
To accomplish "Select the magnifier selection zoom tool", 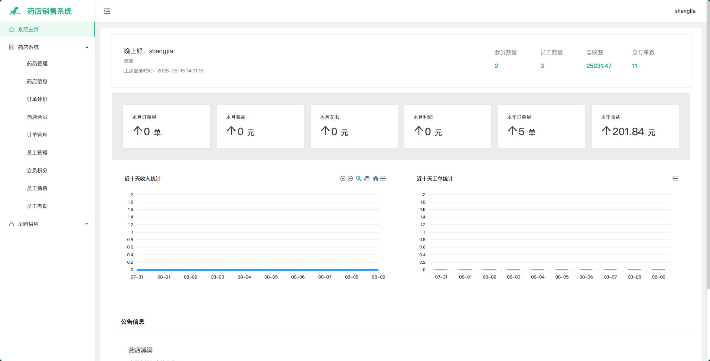I will pos(359,179).
